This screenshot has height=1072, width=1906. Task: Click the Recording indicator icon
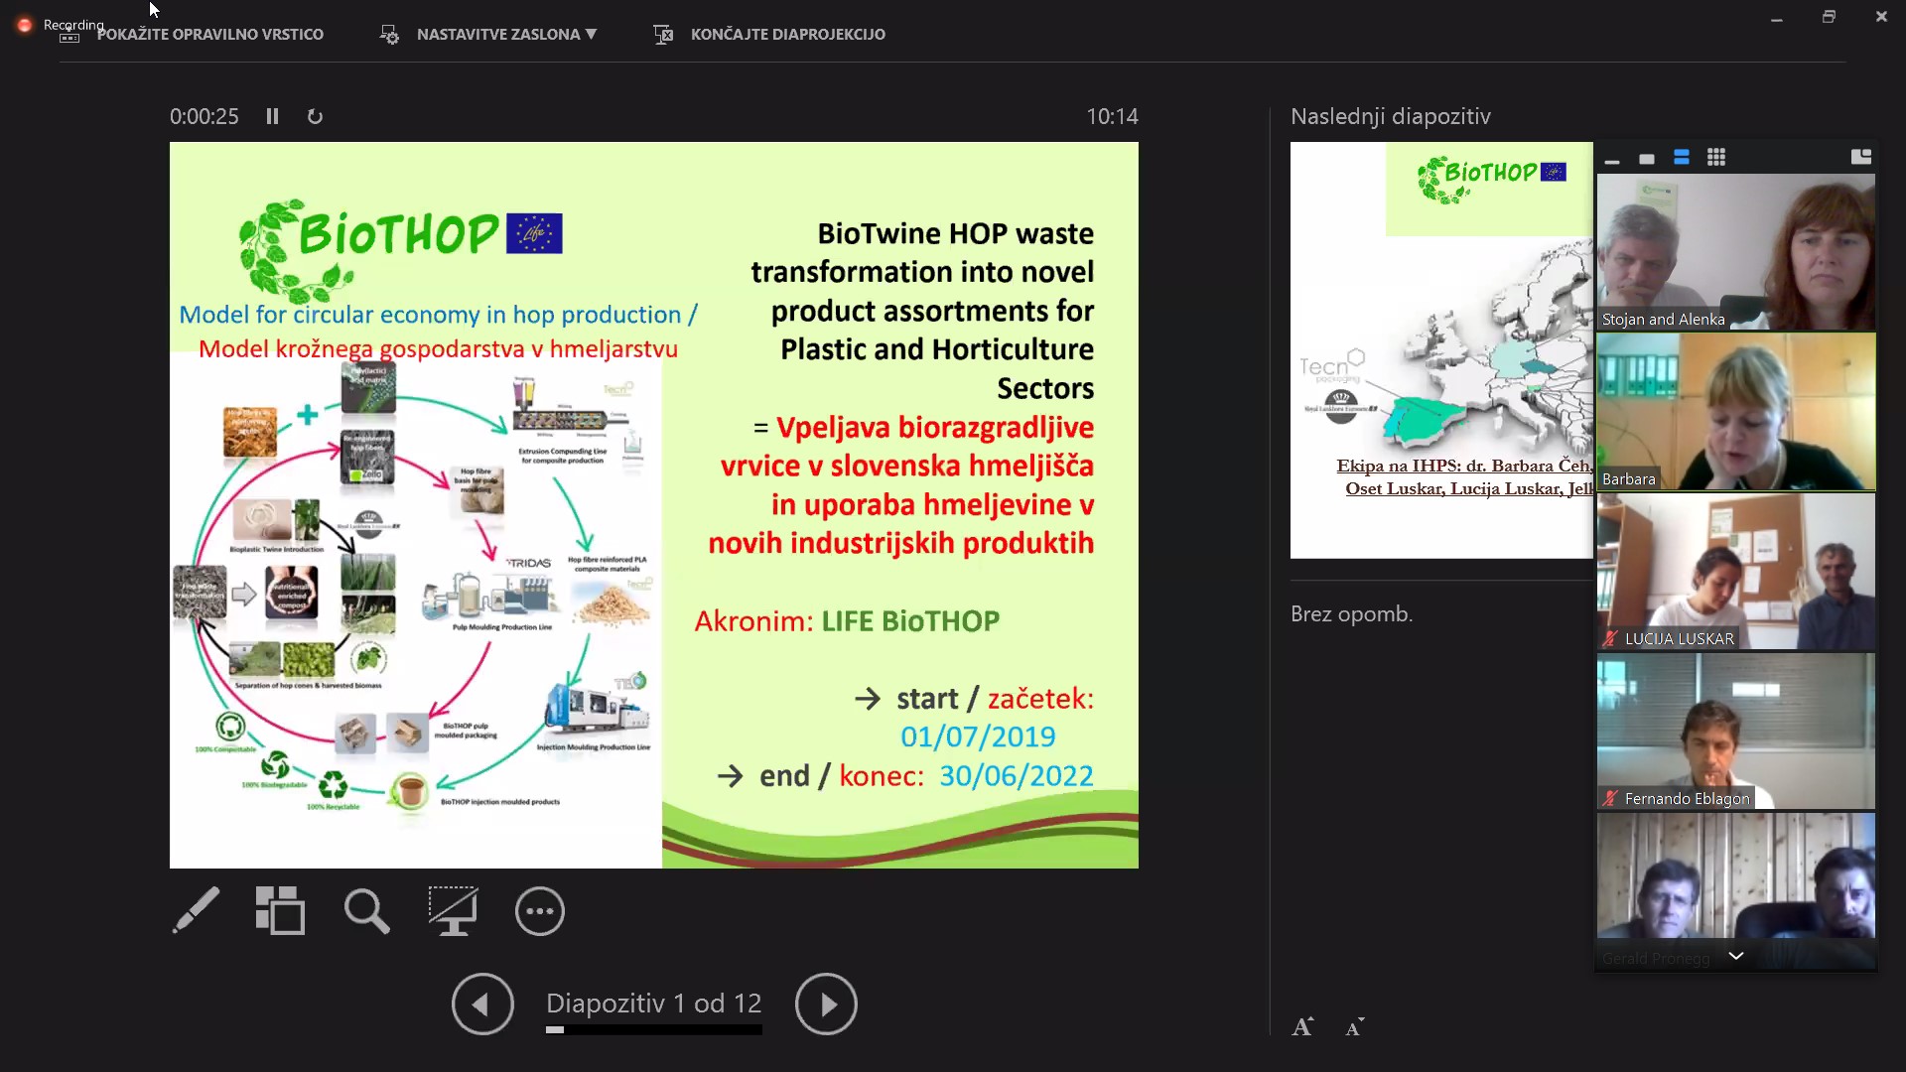coord(25,25)
